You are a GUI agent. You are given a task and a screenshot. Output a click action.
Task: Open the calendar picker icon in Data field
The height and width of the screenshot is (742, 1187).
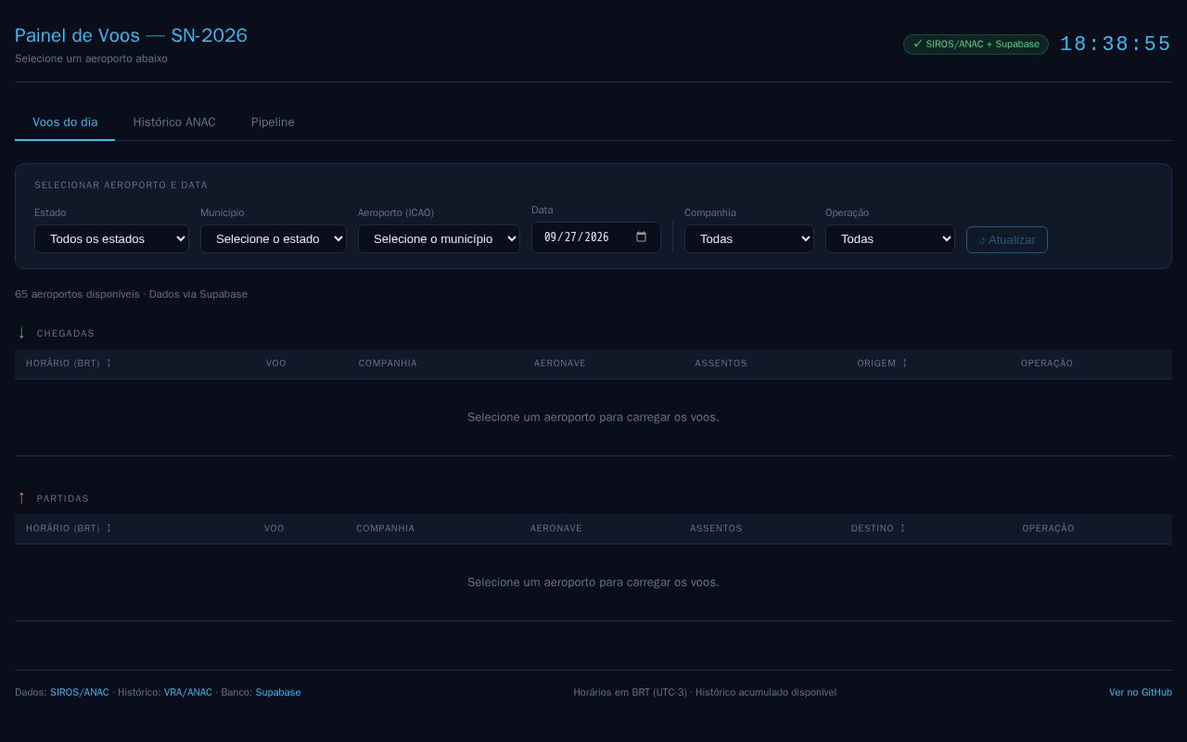tap(641, 237)
